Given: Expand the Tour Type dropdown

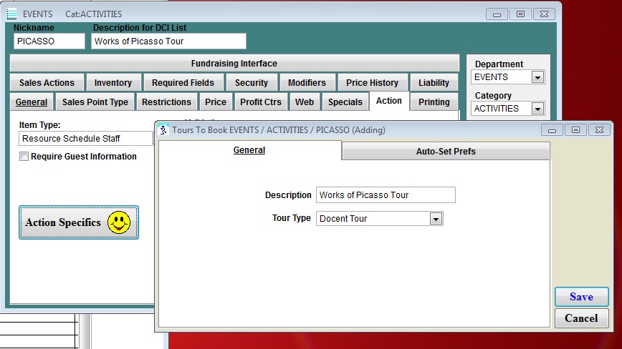Looking at the screenshot, I should [436, 219].
